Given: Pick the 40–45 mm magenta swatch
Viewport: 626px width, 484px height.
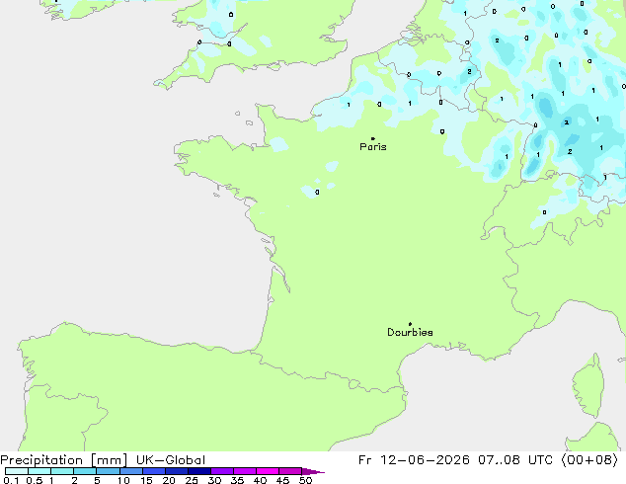Looking at the screenshot, I should click(x=268, y=471).
